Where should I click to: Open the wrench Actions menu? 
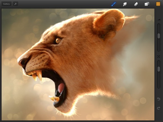tap(15, 4)
